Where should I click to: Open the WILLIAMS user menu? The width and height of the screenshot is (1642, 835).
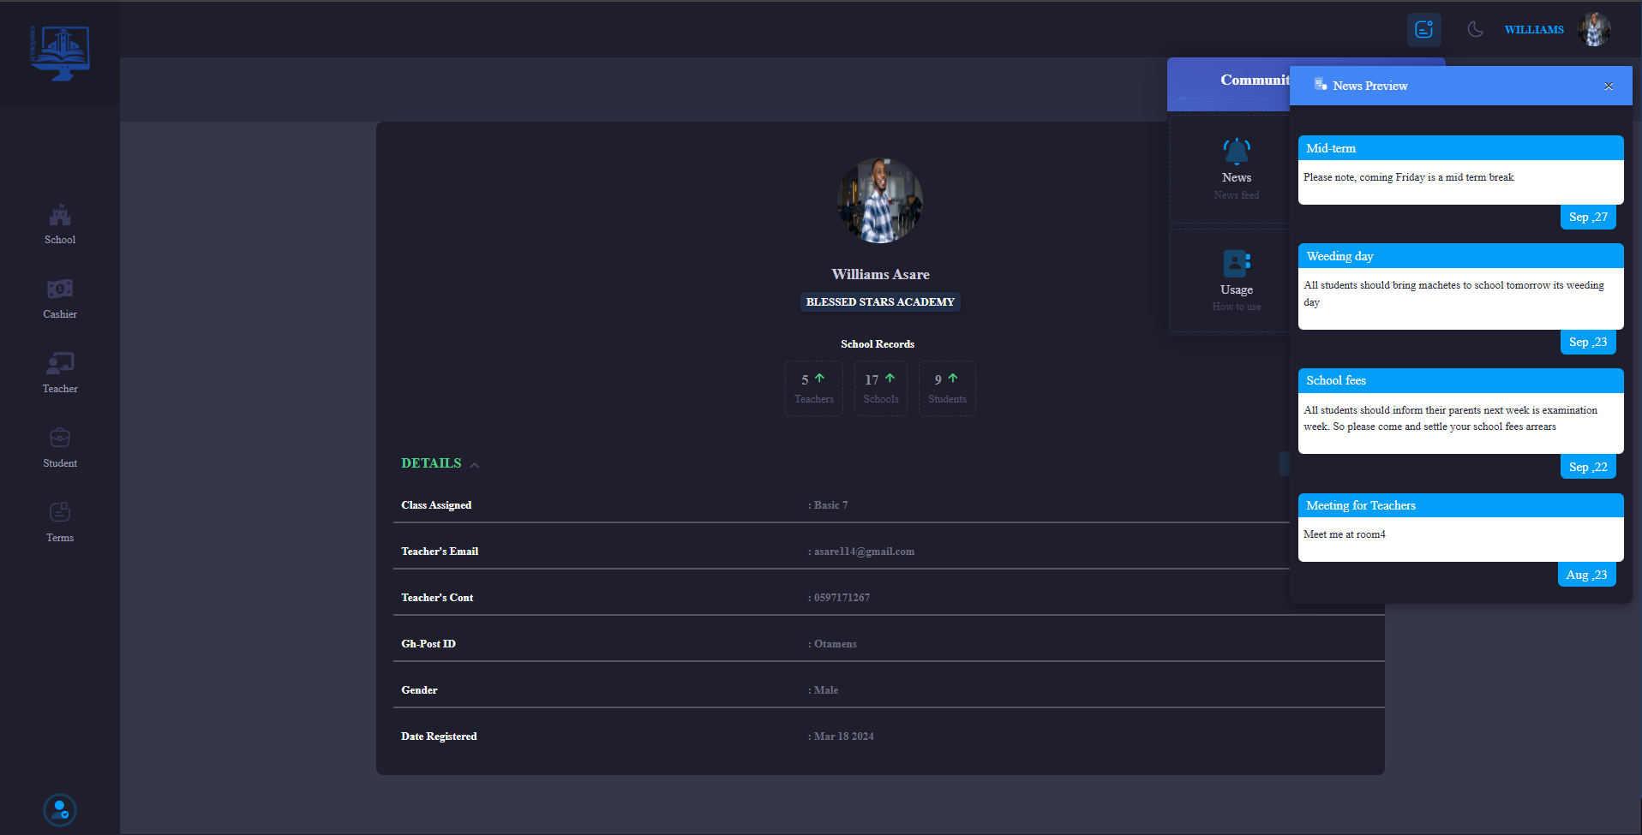[x=1533, y=30]
